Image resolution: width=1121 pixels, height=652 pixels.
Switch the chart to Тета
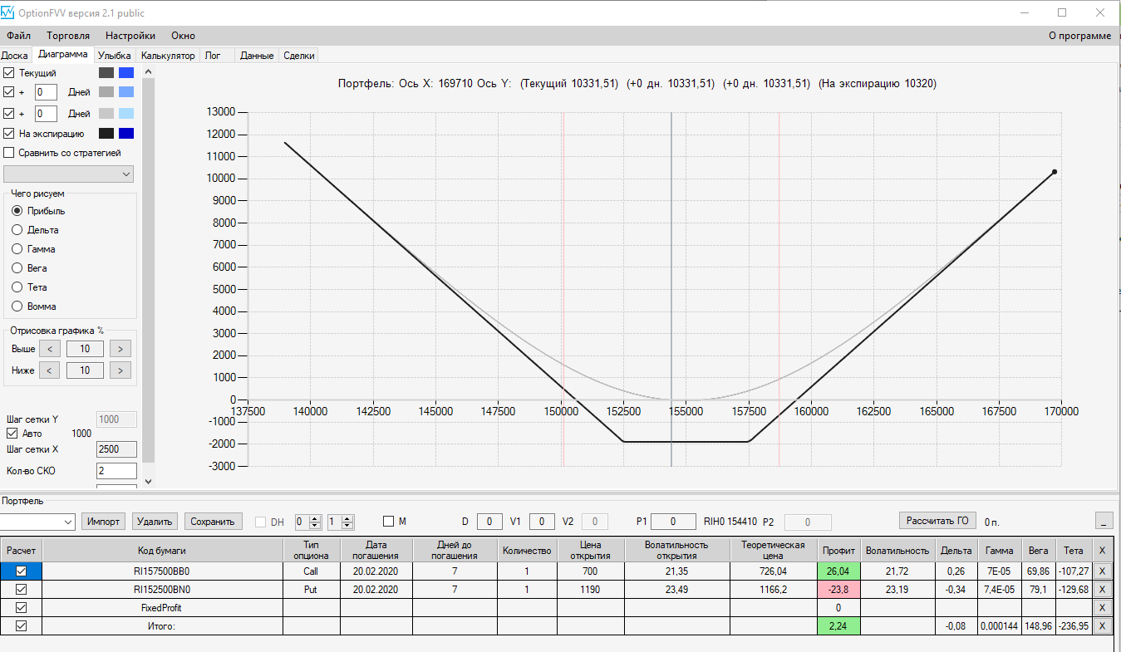pos(17,287)
